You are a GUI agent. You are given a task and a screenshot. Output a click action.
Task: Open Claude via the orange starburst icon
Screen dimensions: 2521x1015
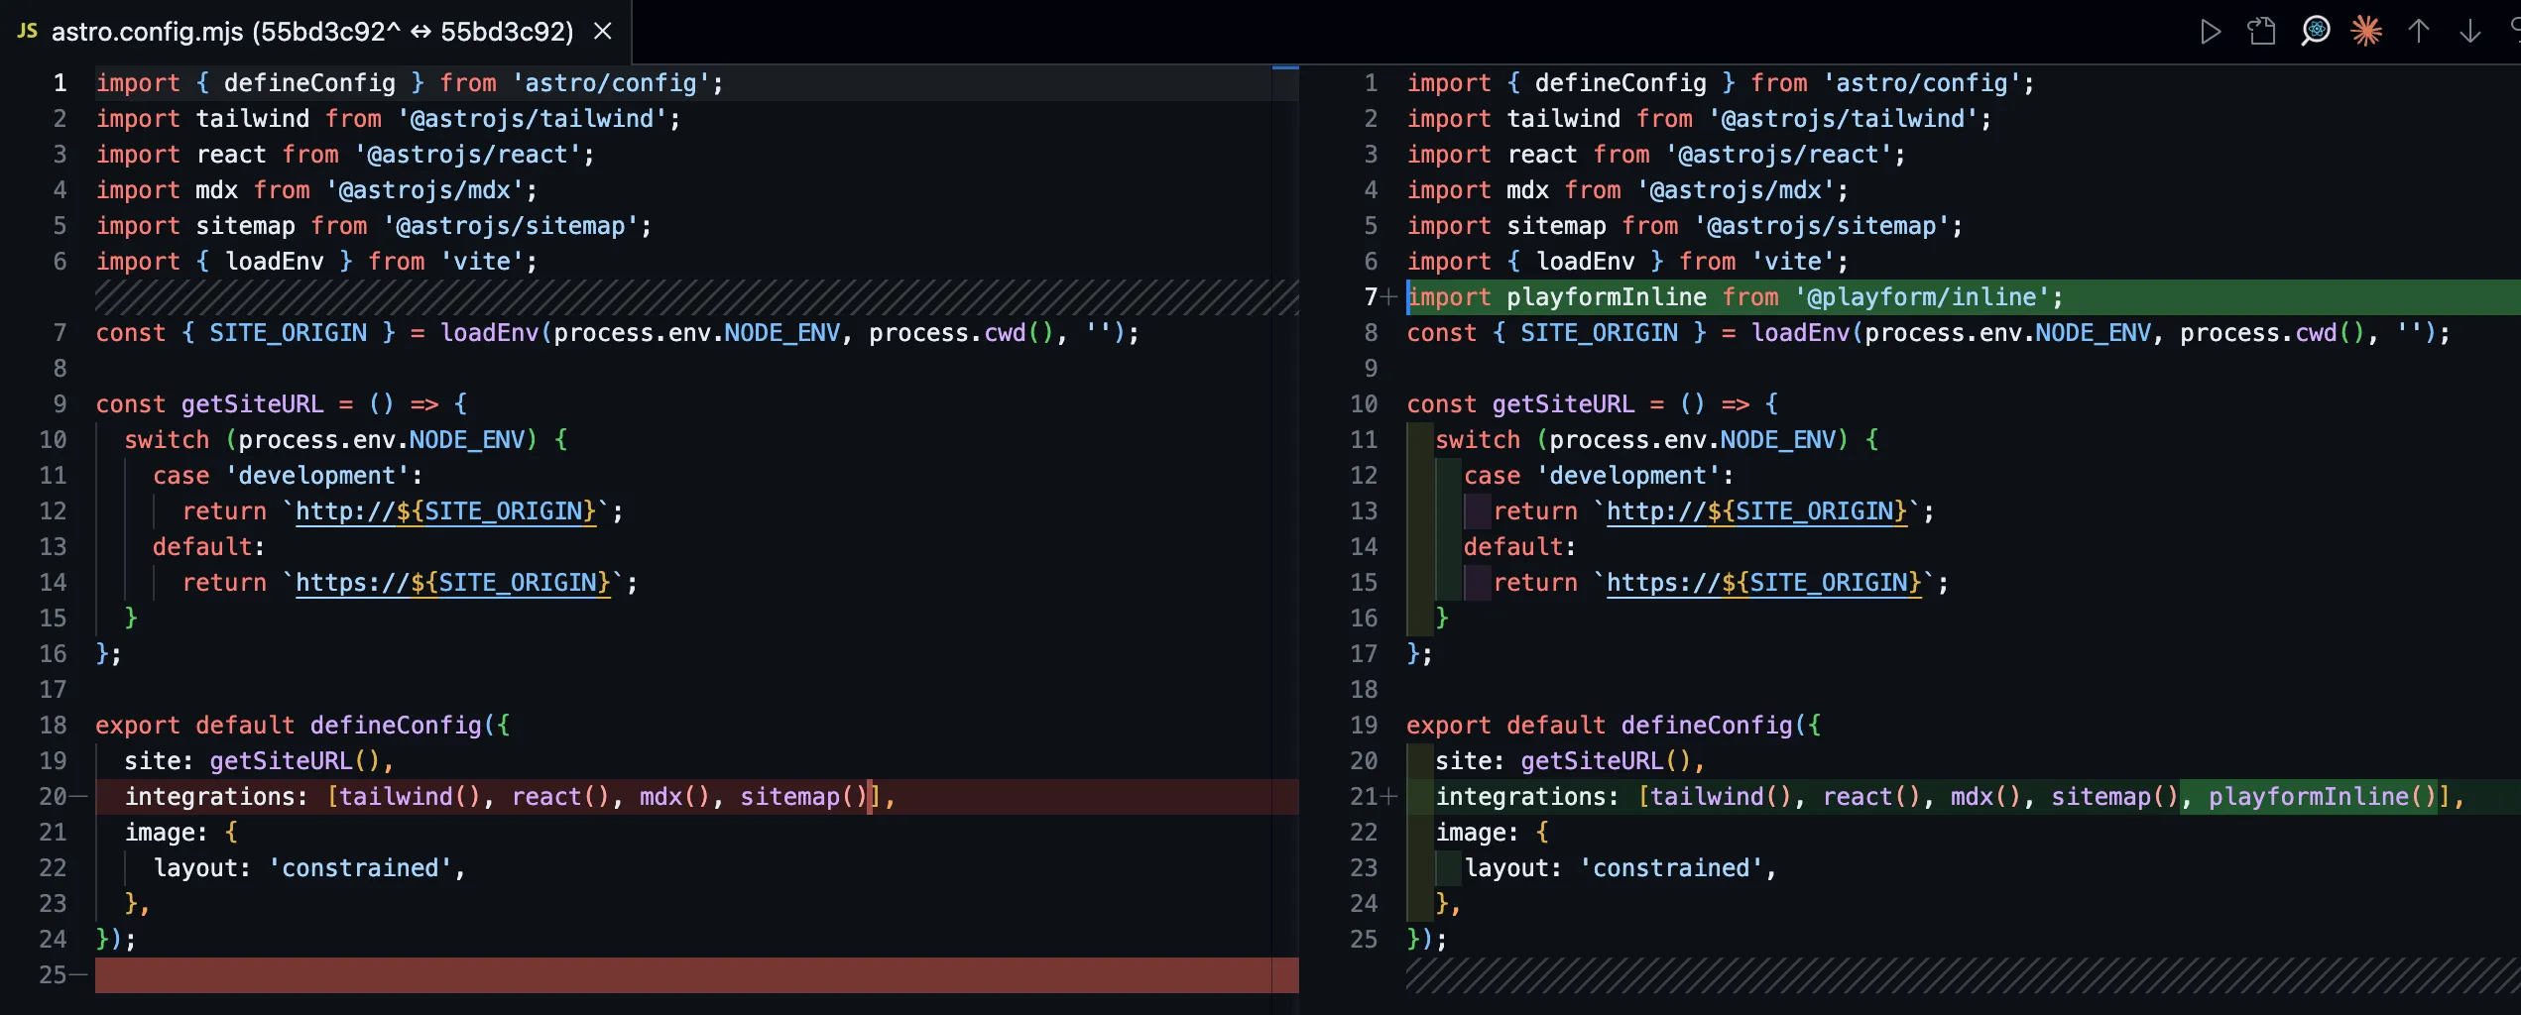[2366, 32]
